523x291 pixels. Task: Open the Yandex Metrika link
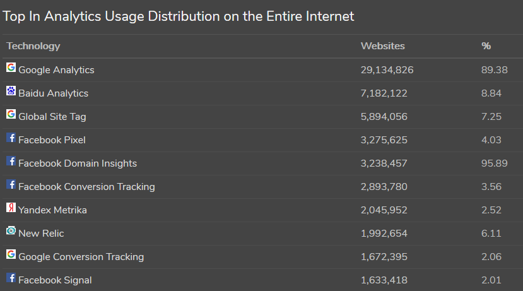(x=52, y=210)
